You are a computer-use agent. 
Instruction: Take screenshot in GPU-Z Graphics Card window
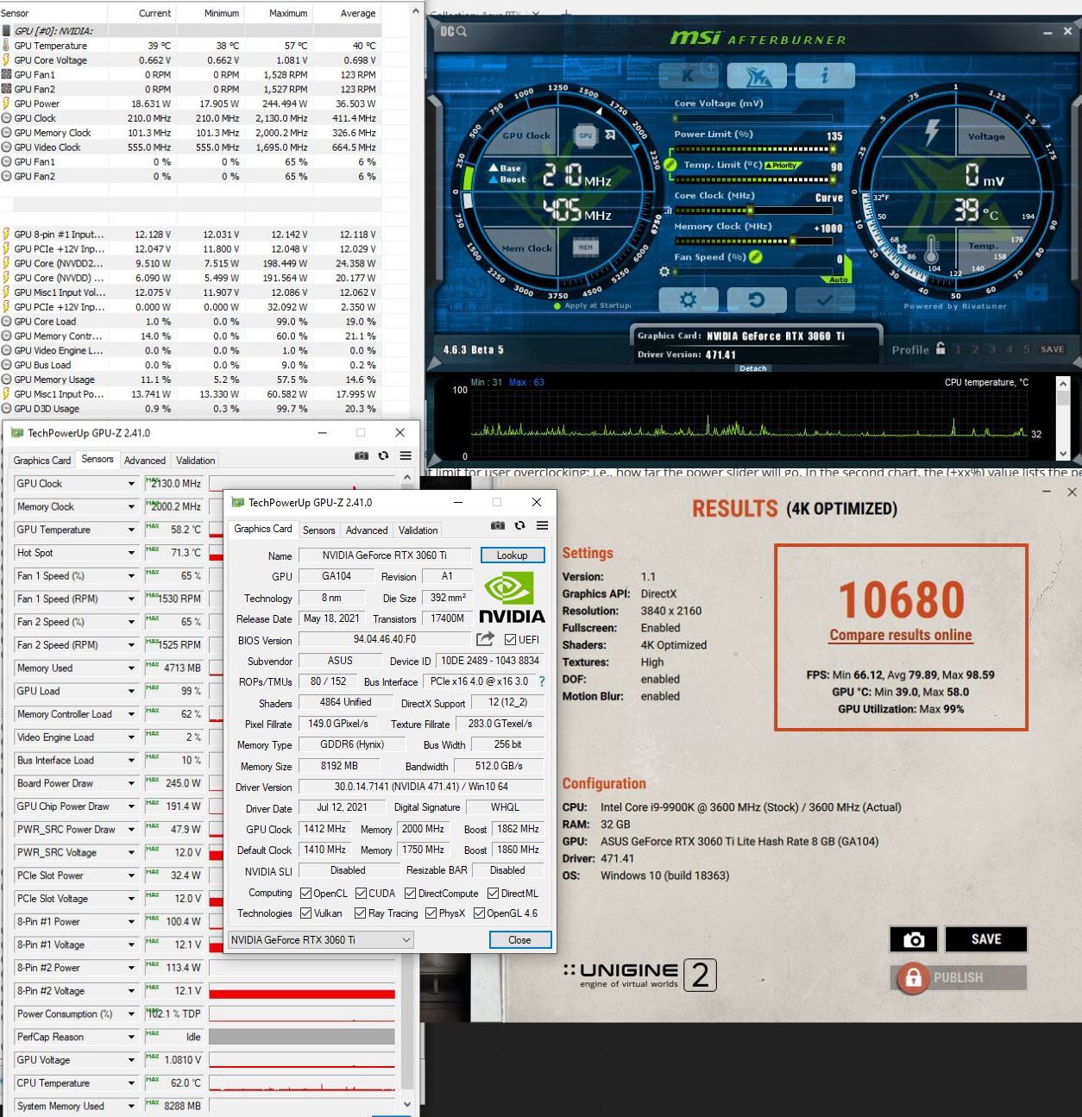point(498,525)
